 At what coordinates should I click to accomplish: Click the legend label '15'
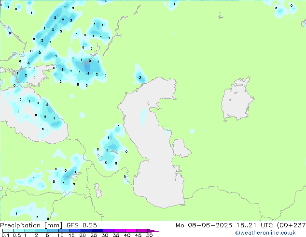(71, 235)
